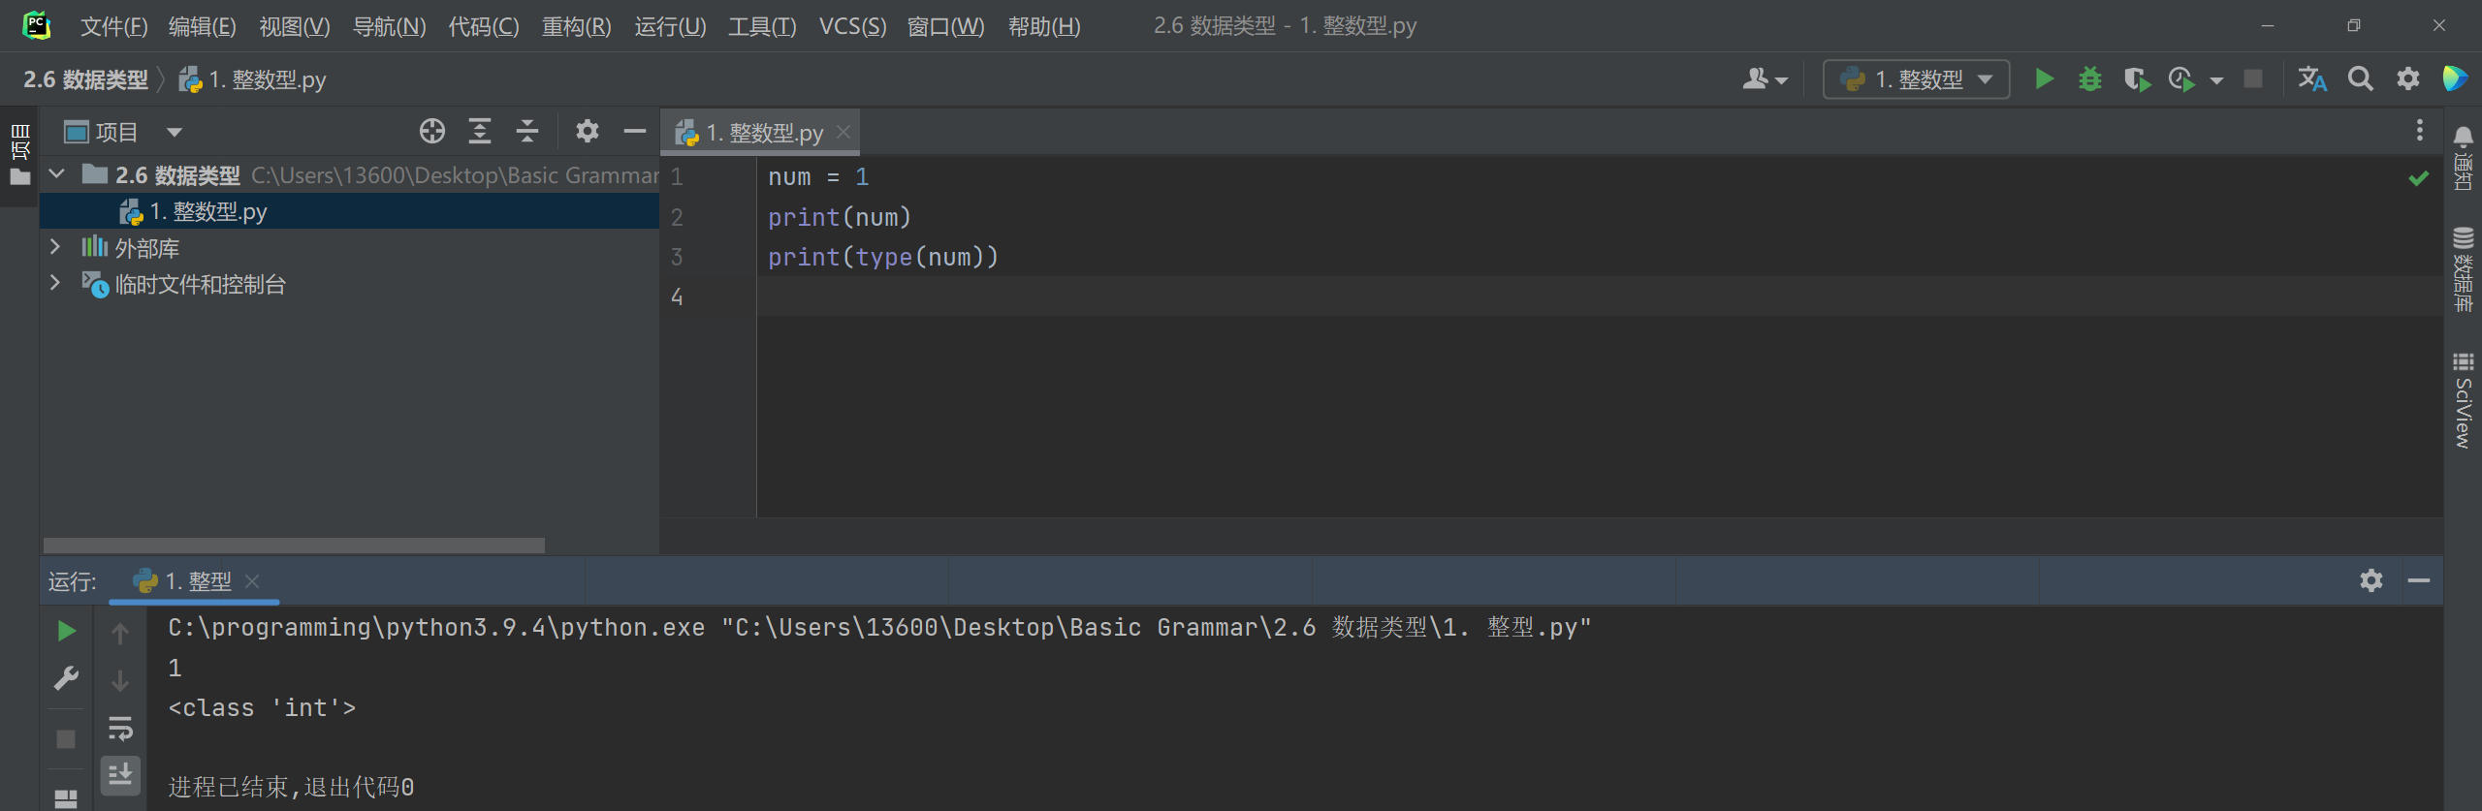This screenshot has width=2482, height=811.
Task: Select the 外部库 tree item
Action: pyautogui.click(x=146, y=248)
